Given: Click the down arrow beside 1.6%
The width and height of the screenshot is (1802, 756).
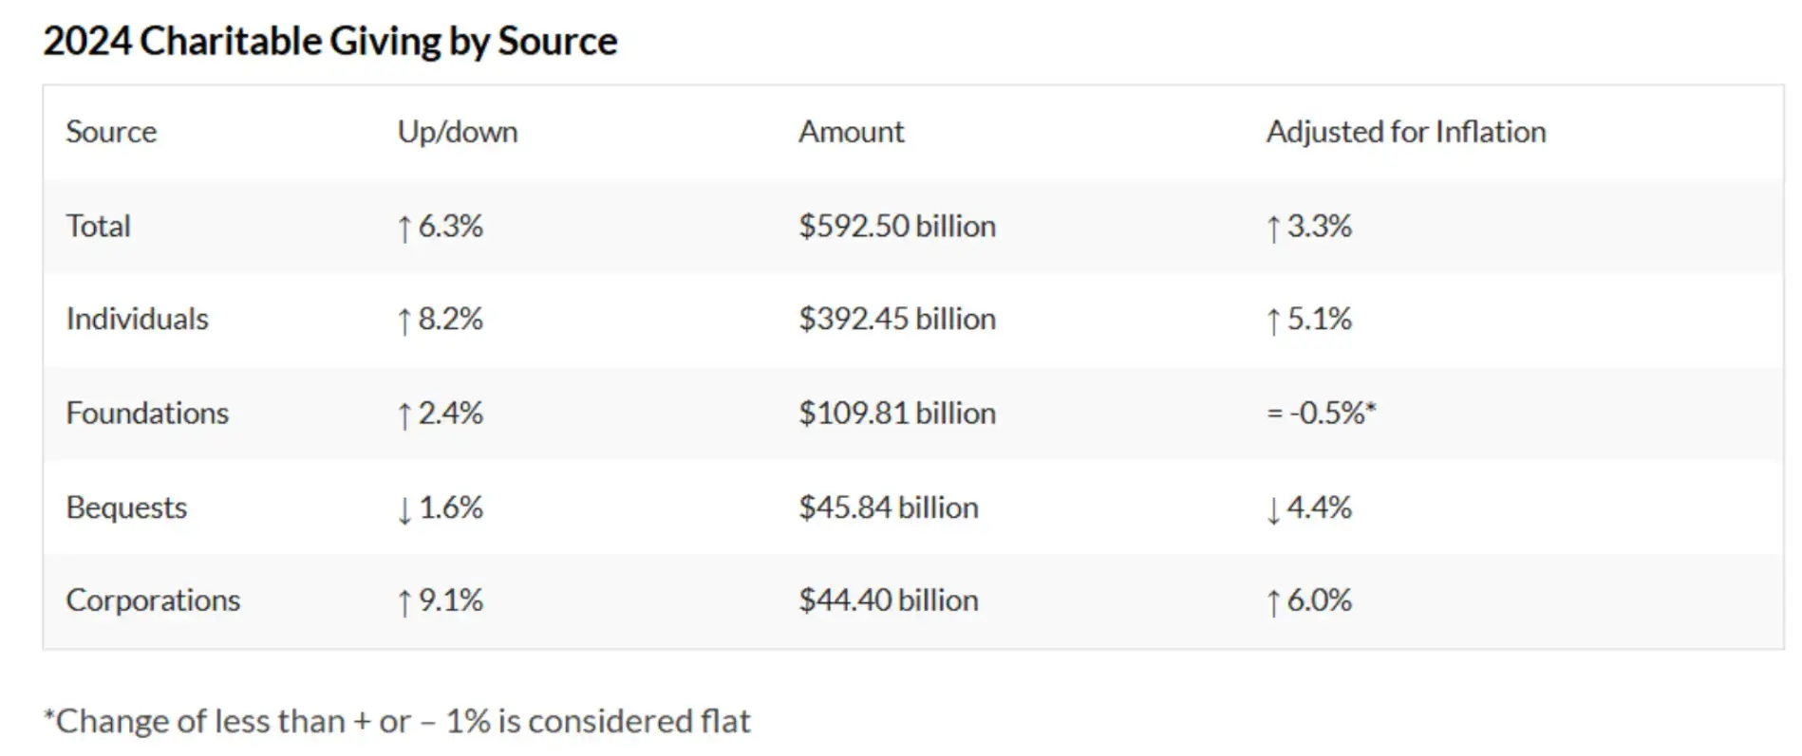Looking at the screenshot, I should point(404,509).
